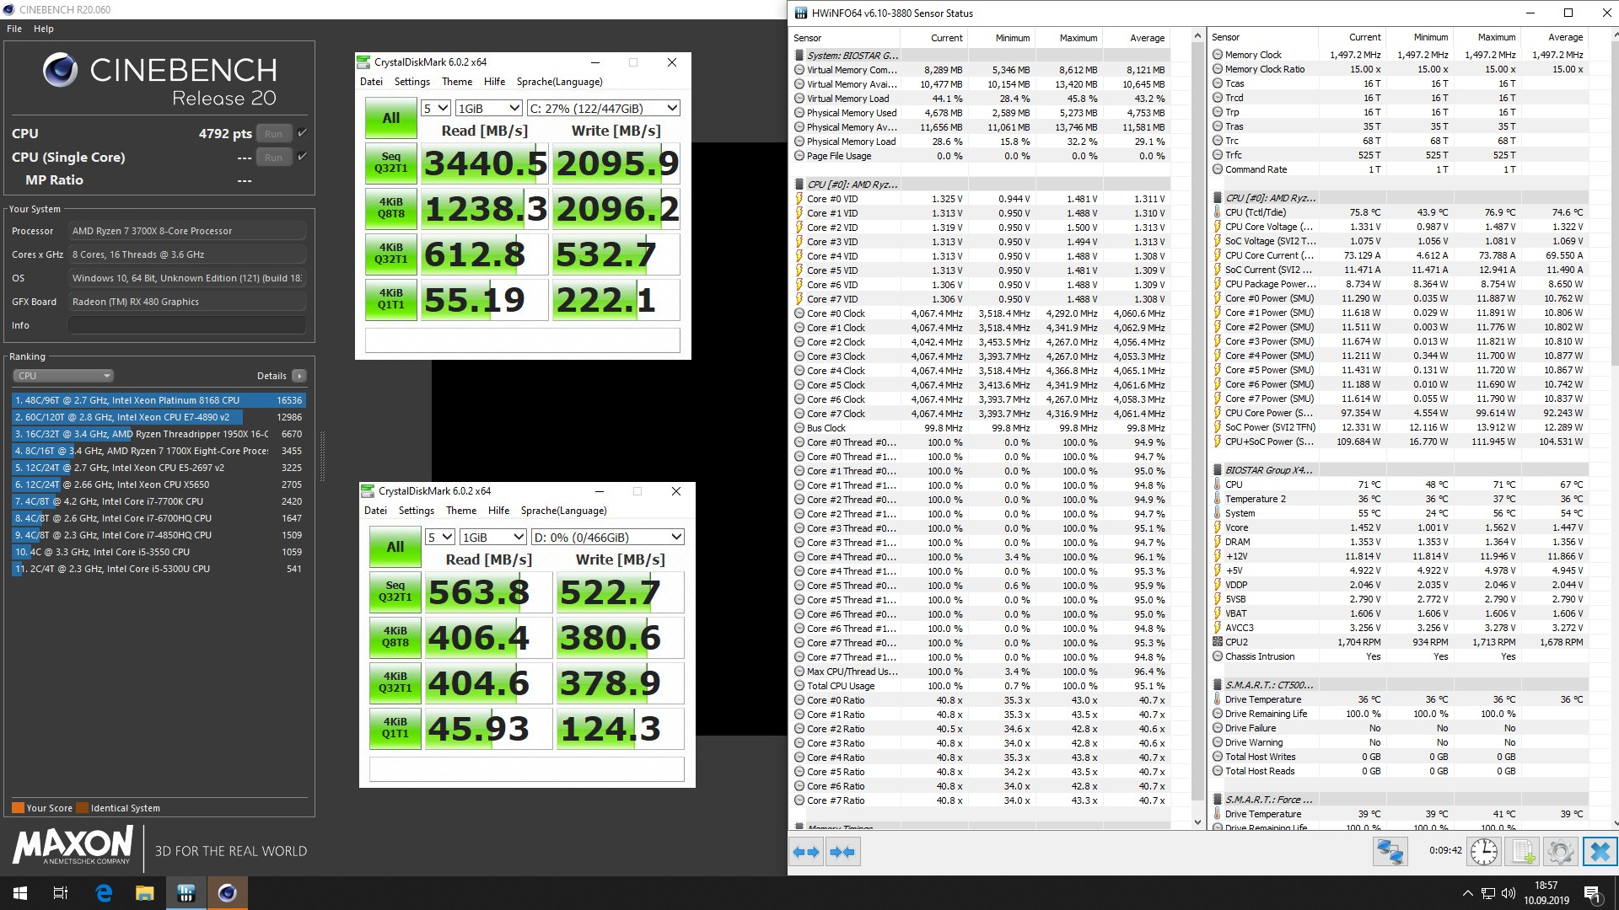
Task: Open Theme menu in C: CrystalDiskMark
Action: pyautogui.click(x=457, y=82)
